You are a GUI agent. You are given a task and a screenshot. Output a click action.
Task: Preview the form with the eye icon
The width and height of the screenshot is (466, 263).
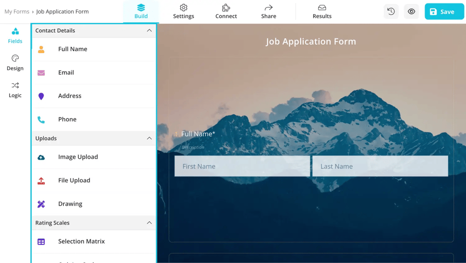point(411,12)
